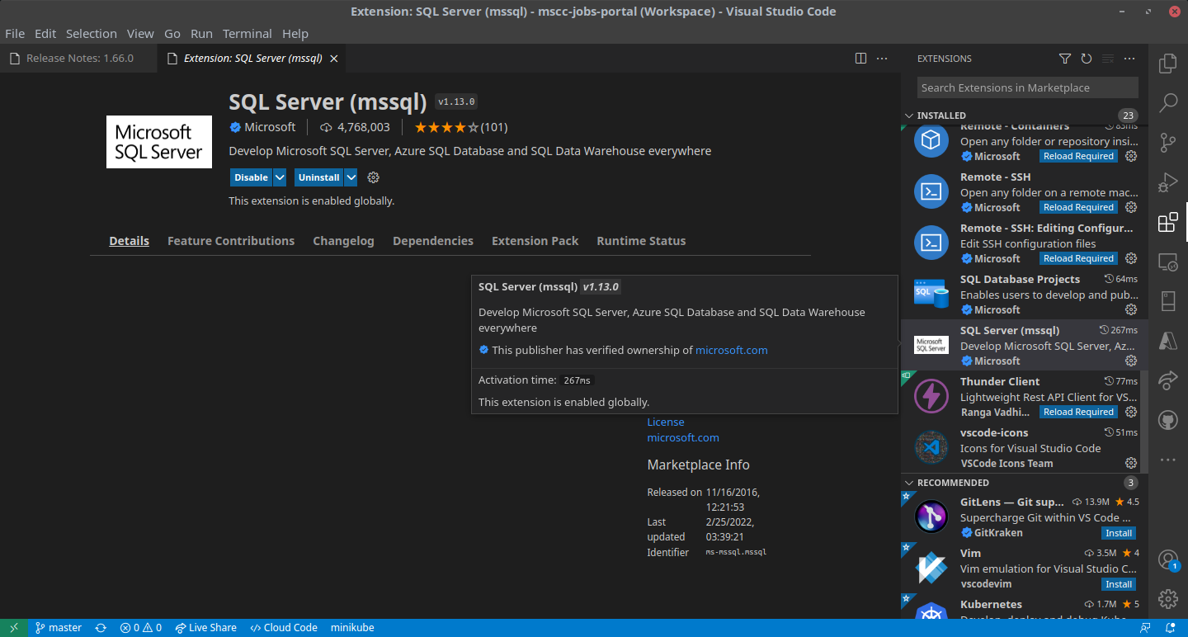Image resolution: width=1188 pixels, height=637 pixels.
Task: Click the master branch in status bar
Action: 58,628
